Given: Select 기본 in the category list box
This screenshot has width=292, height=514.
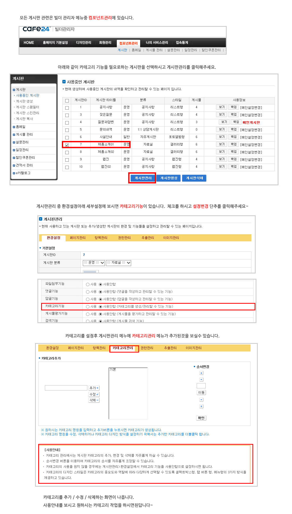Looking at the screenshot, I should (113, 370).
